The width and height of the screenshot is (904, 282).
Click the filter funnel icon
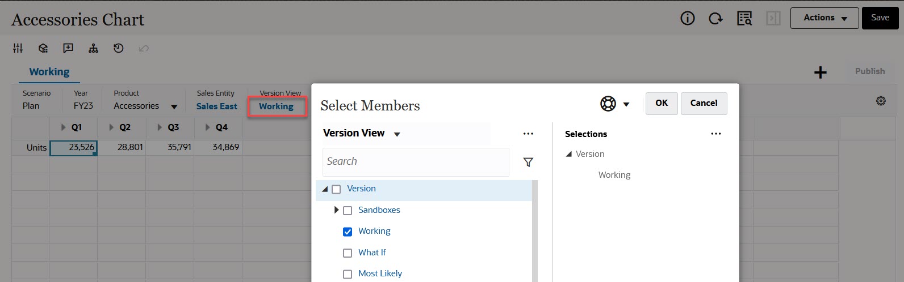coord(528,162)
